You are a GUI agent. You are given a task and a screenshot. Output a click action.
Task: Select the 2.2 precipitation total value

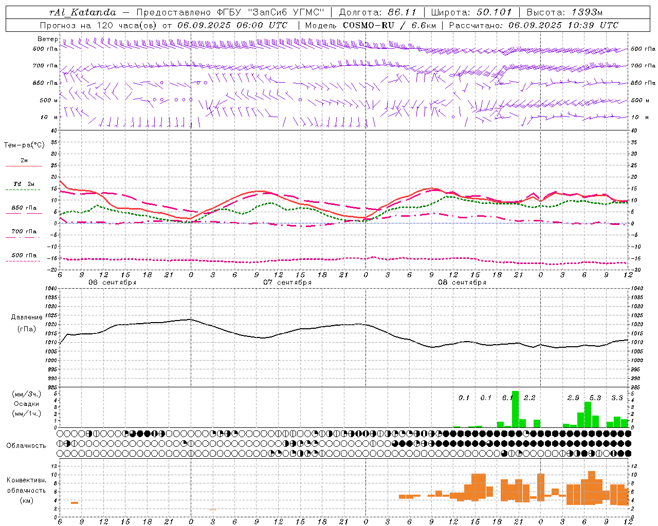(x=529, y=398)
